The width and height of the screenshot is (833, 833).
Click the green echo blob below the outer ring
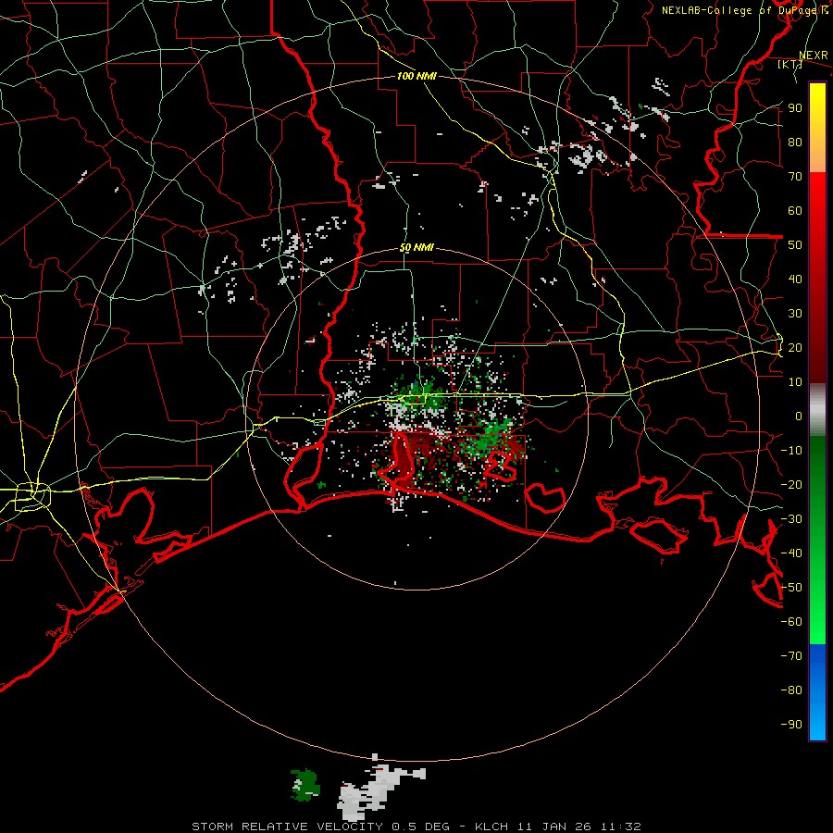coord(305,785)
